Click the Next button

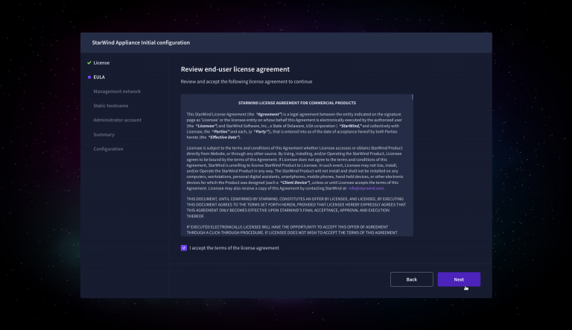(x=459, y=279)
